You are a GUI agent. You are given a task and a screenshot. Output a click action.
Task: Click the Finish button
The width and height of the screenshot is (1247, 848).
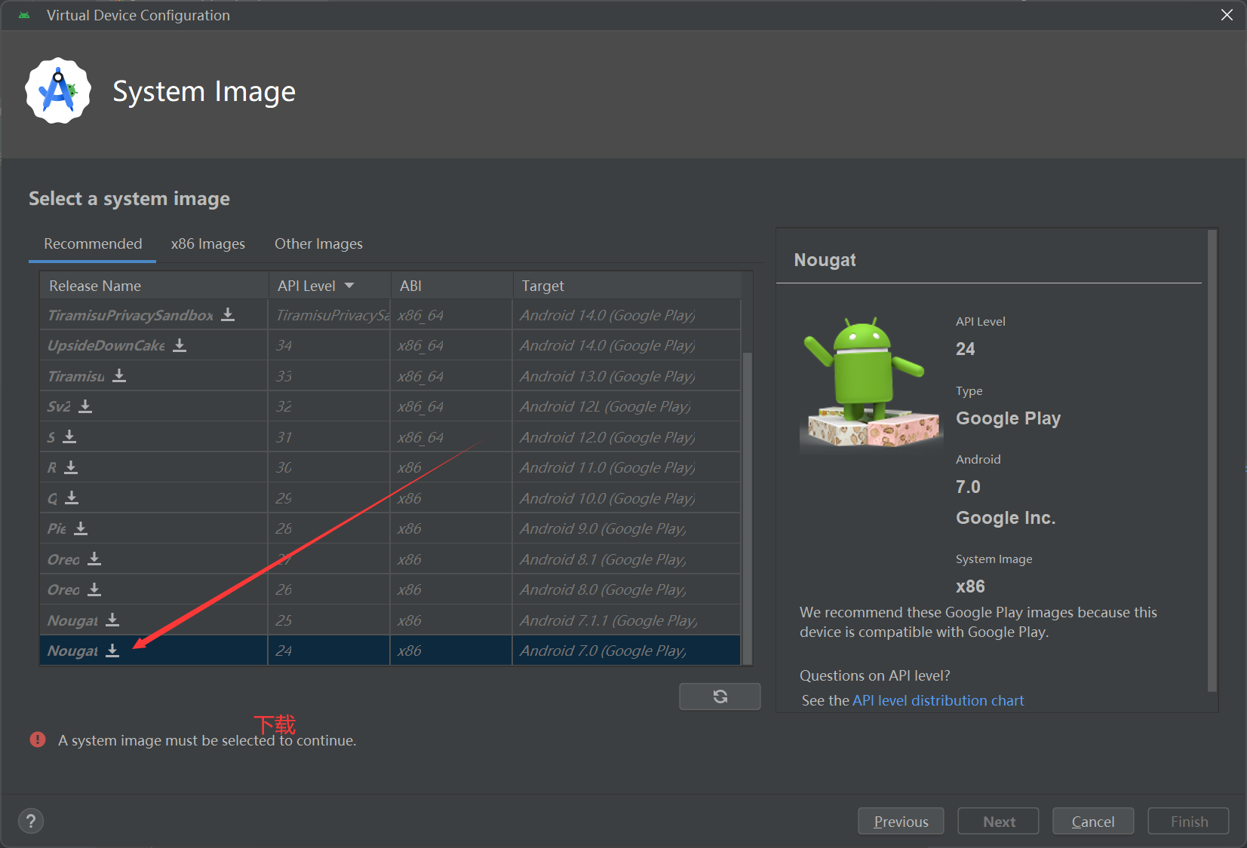point(1188,821)
